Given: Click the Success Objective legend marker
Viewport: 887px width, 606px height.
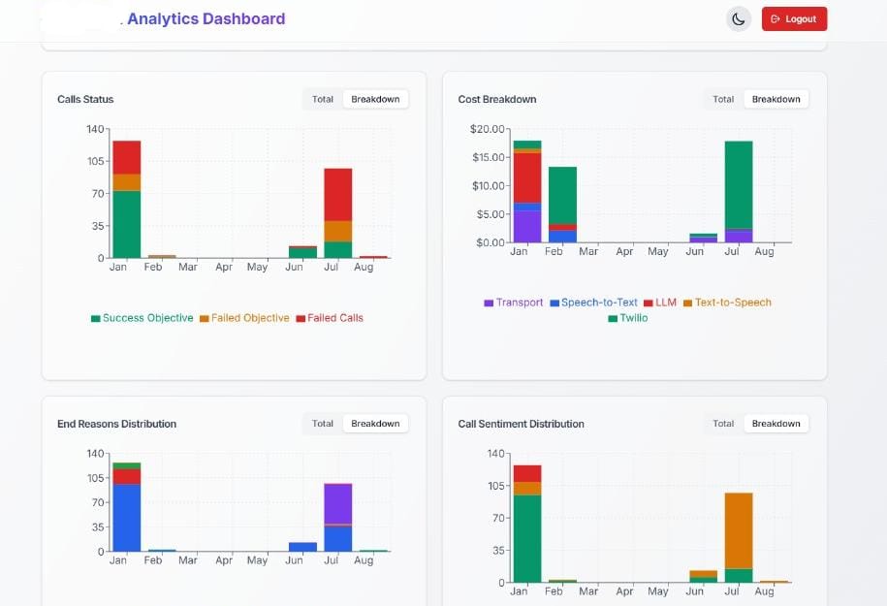Looking at the screenshot, I should (x=95, y=318).
